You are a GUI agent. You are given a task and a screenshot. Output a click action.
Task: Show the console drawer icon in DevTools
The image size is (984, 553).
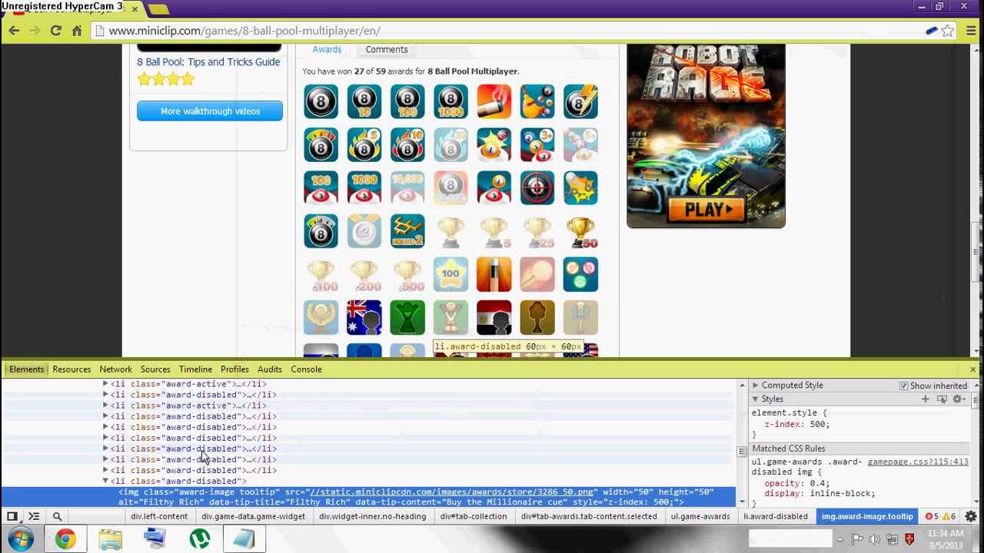[34, 516]
